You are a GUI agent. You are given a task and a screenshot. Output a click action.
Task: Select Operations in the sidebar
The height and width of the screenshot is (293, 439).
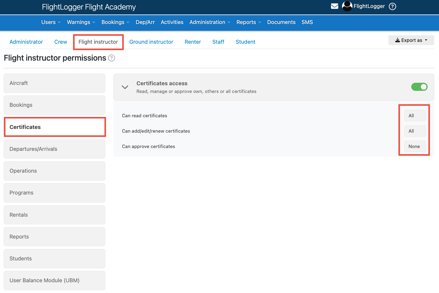click(x=54, y=171)
